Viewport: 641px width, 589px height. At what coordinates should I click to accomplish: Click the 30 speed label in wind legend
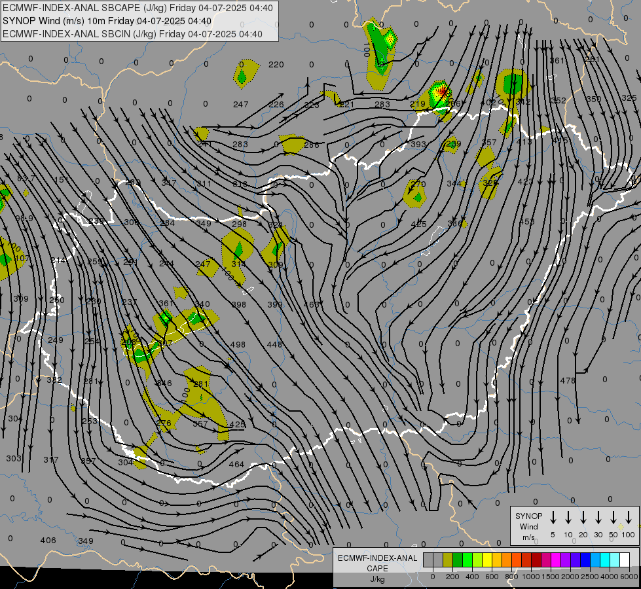pos(598,535)
